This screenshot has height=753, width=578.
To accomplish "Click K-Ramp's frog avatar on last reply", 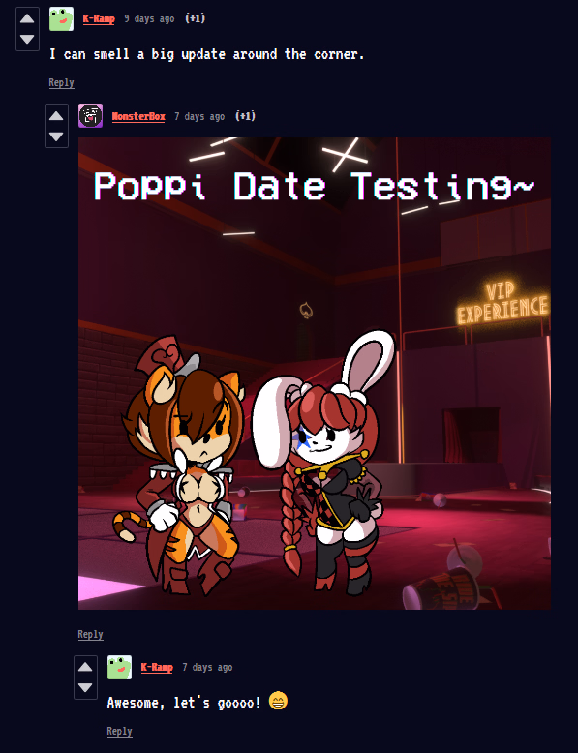I will [119, 667].
